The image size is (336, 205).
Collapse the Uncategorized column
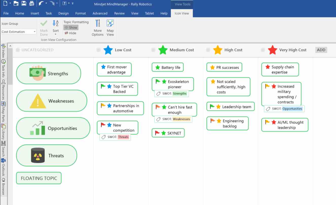(x=17, y=50)
